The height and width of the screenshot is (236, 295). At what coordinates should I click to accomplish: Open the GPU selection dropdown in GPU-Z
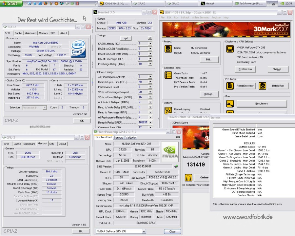pyautogui.click(x=144, y=231)
